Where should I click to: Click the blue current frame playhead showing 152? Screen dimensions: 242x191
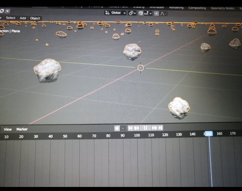209,133
